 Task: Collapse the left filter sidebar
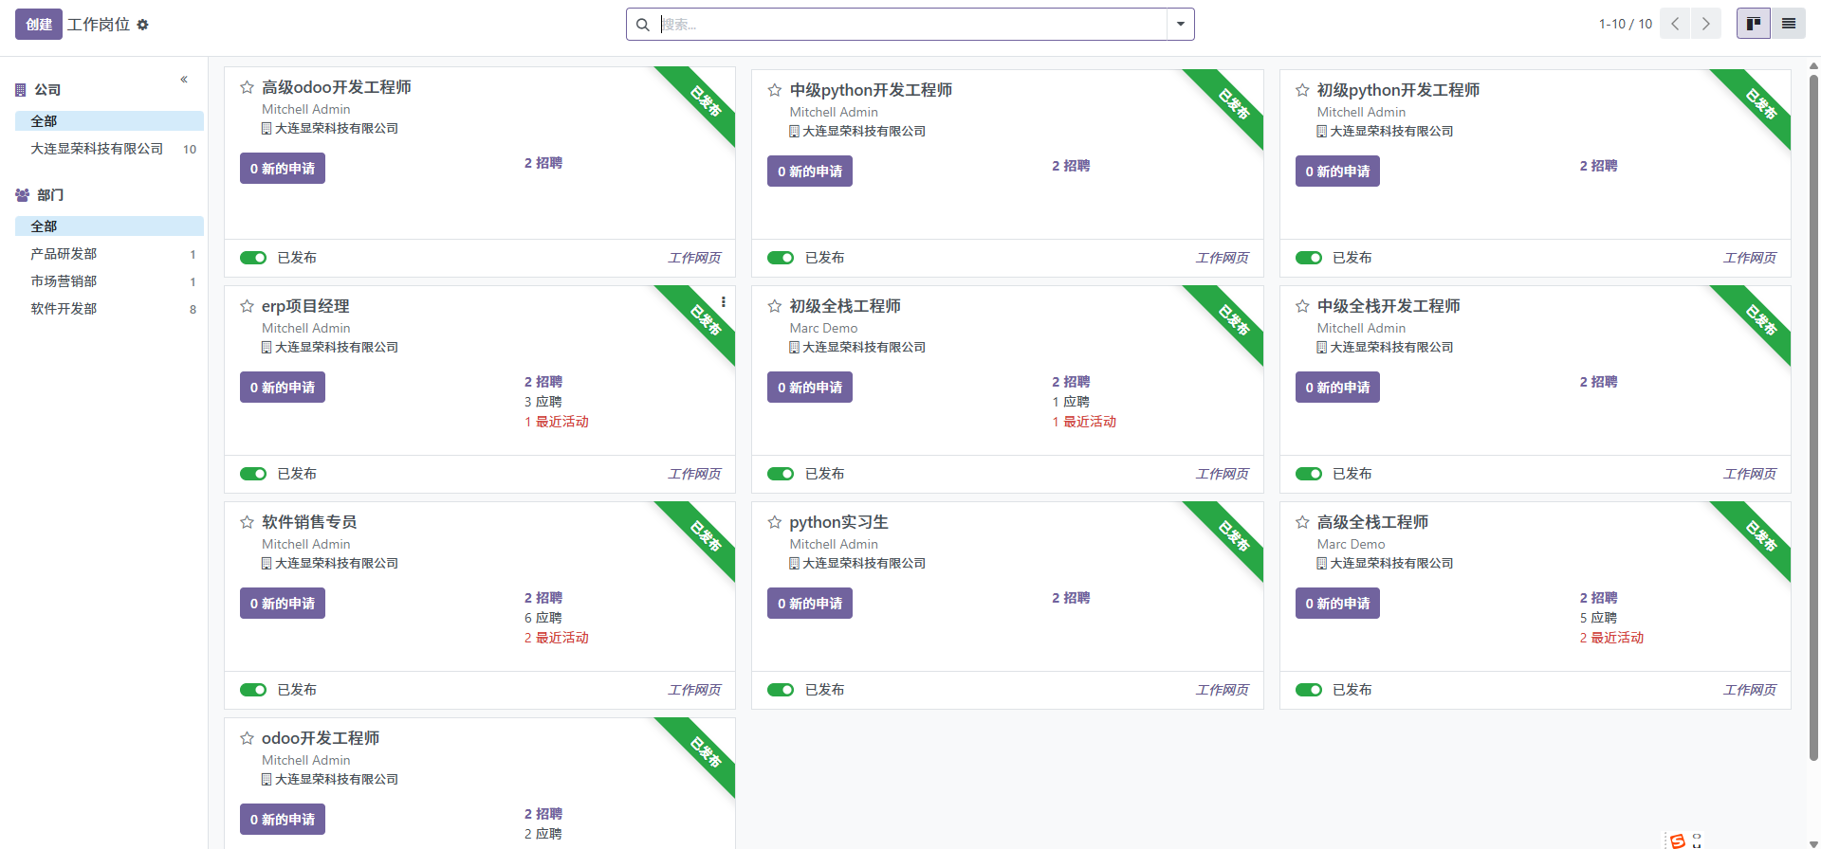tap(184, 80)
